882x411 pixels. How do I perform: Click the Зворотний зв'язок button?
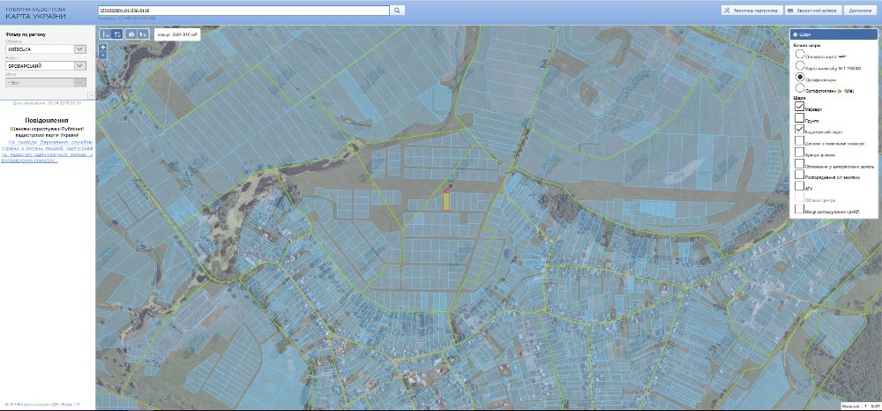click(813, 10)
